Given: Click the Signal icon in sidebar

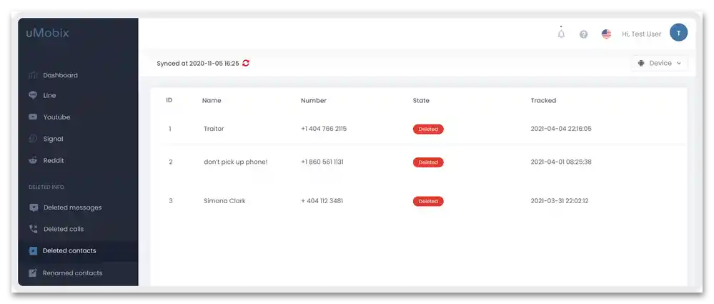Looking at the screenshot, I should pos(33,139).
